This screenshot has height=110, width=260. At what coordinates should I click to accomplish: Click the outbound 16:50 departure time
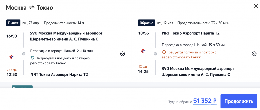tap(12, 36)
